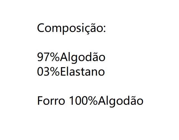Click the "03%" value
The height and width of the screenshot is (140, 179).
click(x=48, y=72)
